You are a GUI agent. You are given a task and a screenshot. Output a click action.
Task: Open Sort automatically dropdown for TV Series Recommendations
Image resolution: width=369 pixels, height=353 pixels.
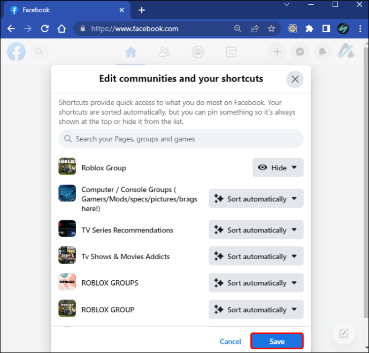click(x=256, y=230)
